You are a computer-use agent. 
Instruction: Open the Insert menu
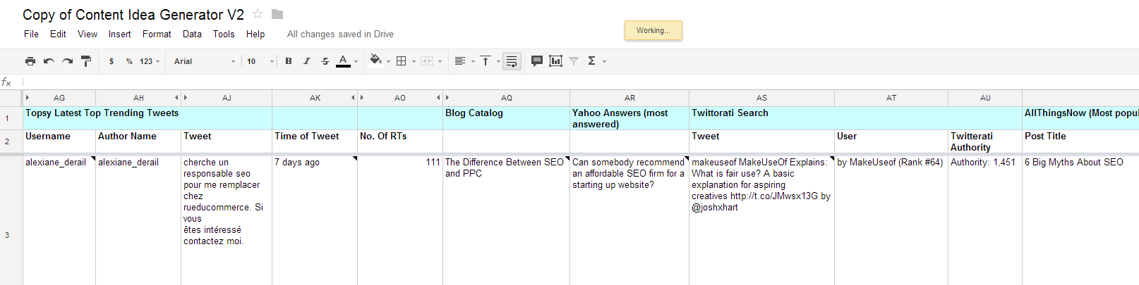click(119, 34)
